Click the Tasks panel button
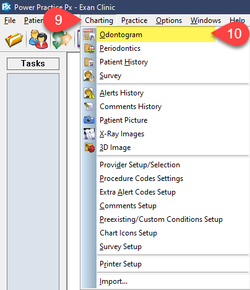The image size is (250, 290). [x=33, y=64]
